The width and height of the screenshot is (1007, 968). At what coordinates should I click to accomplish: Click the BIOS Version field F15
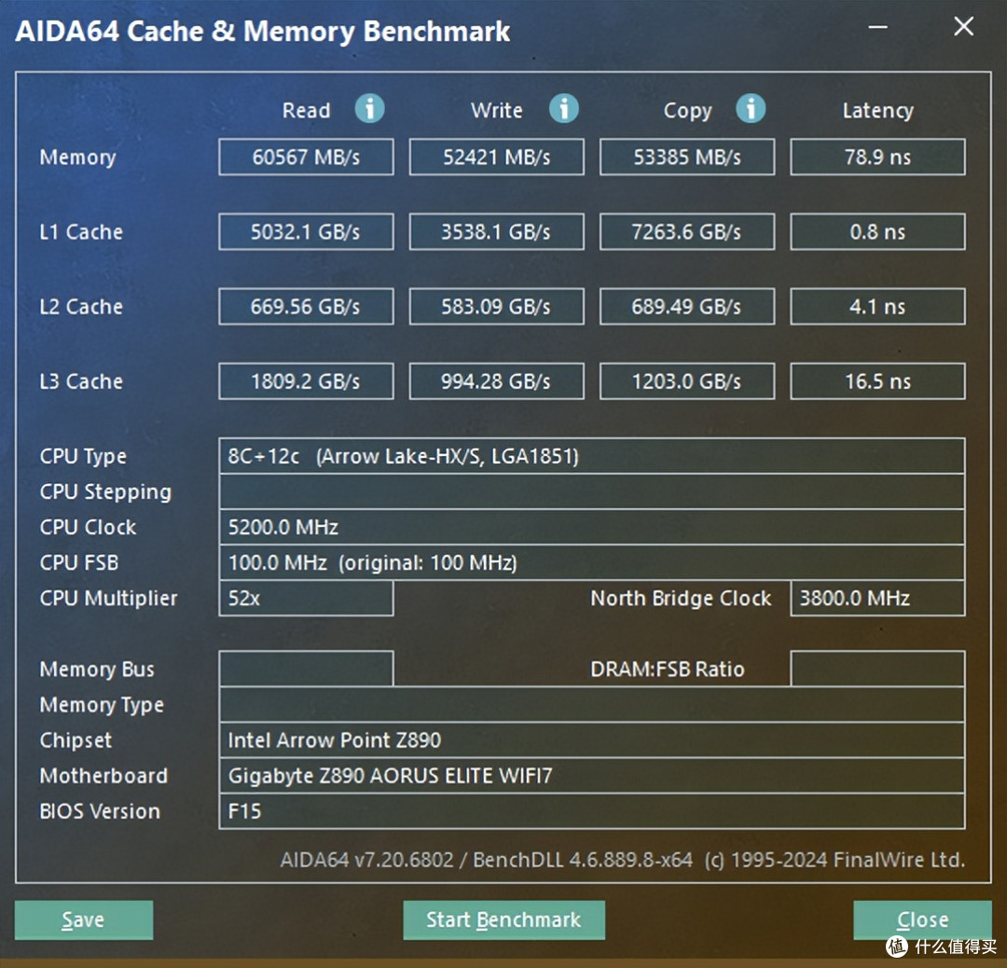point(591,811)
